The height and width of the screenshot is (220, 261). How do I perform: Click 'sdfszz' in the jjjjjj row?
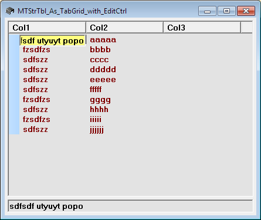click(x=35, y=130)
